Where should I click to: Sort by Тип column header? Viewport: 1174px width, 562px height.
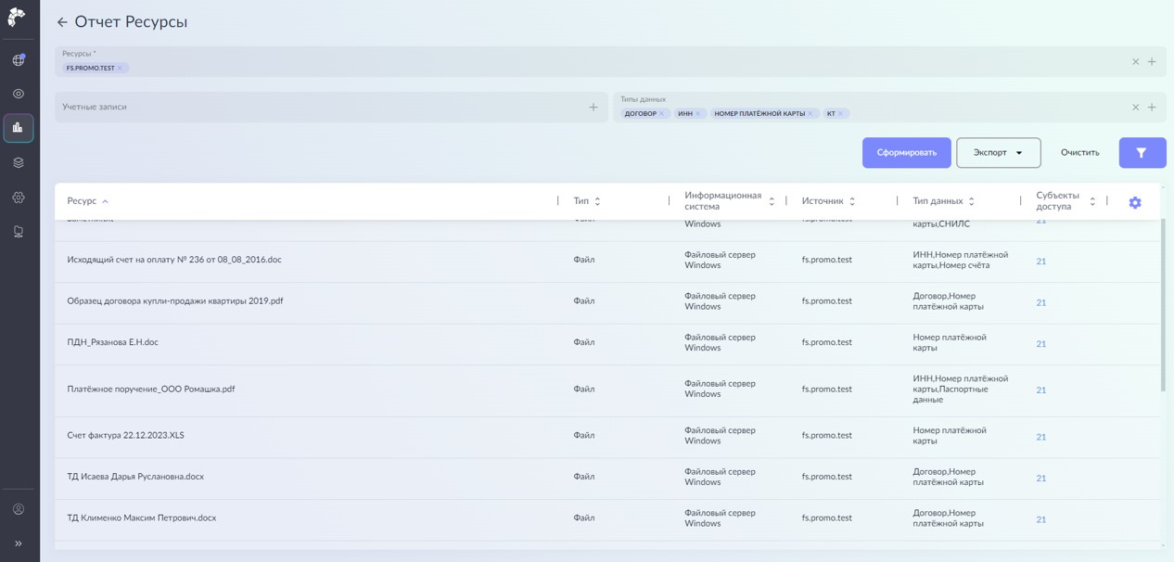tap(581, 201)
